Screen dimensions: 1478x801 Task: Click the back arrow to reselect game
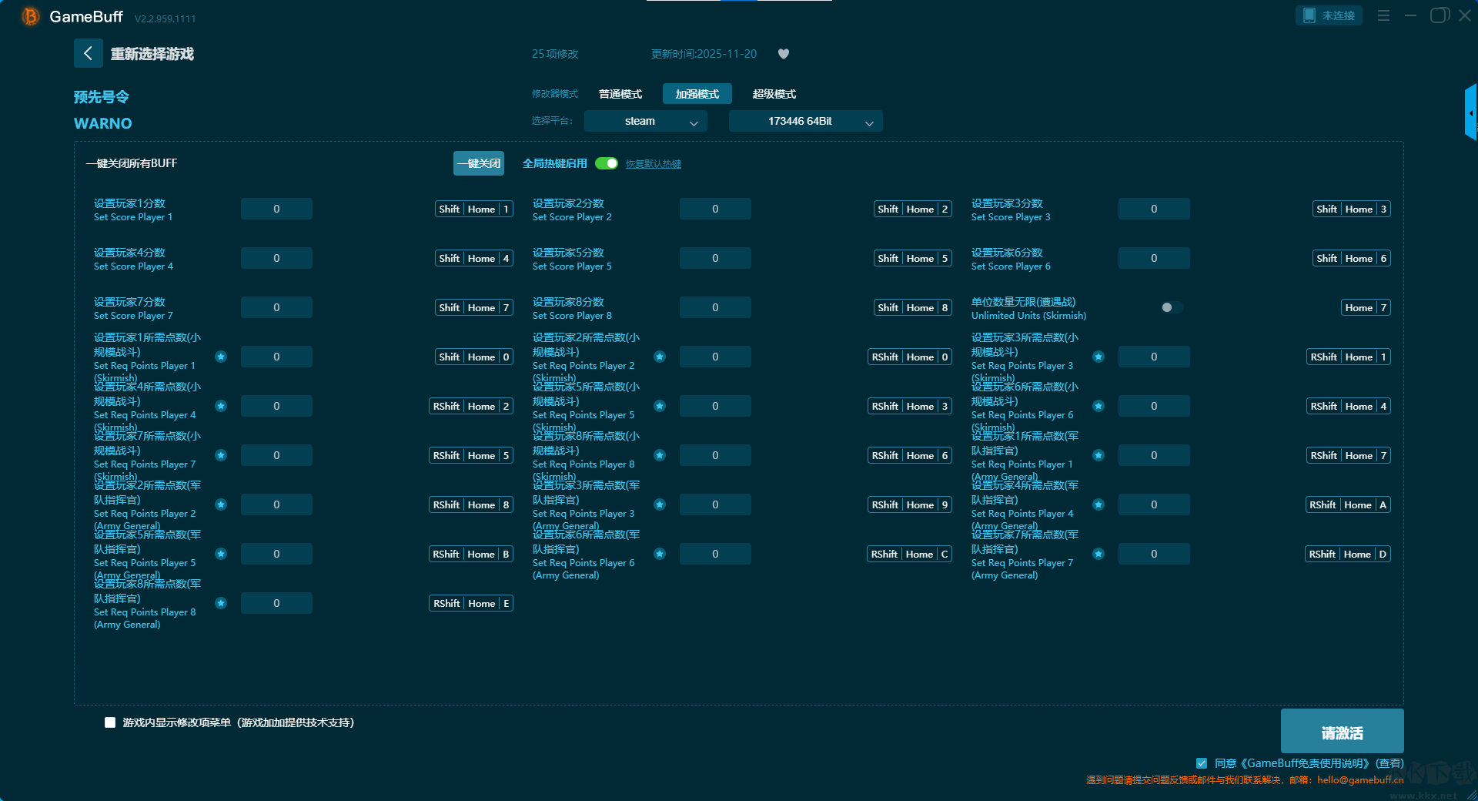click(x=89, y=53)
